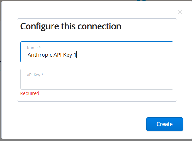Click the red "Required" validation message
Screen dimensions: 192x141
(29, 93)
